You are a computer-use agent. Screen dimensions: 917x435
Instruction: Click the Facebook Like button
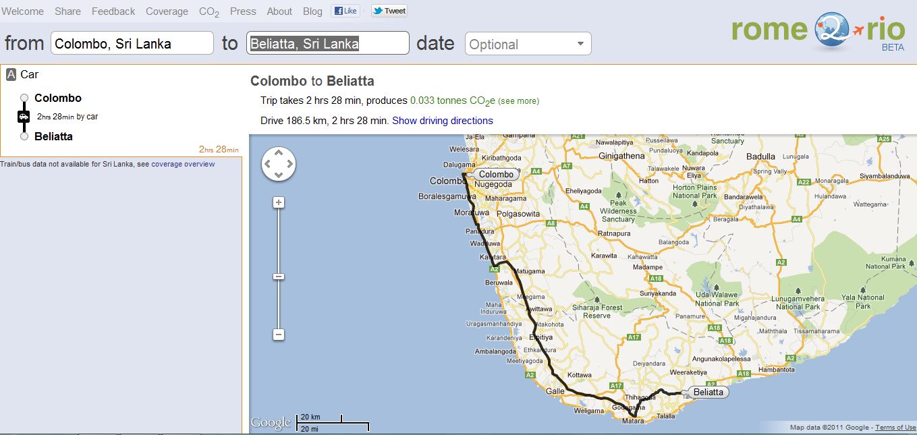point(345,10)
